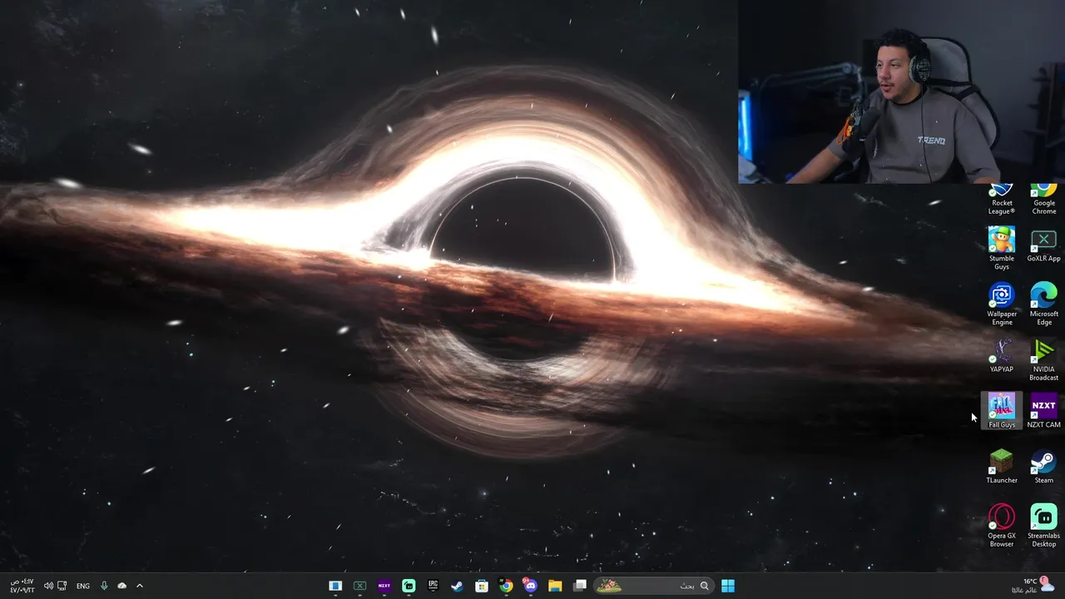The width and height of the screenshot is (1065, 599).
Task: Click the taskbar search box
Action: coord(654,586)
